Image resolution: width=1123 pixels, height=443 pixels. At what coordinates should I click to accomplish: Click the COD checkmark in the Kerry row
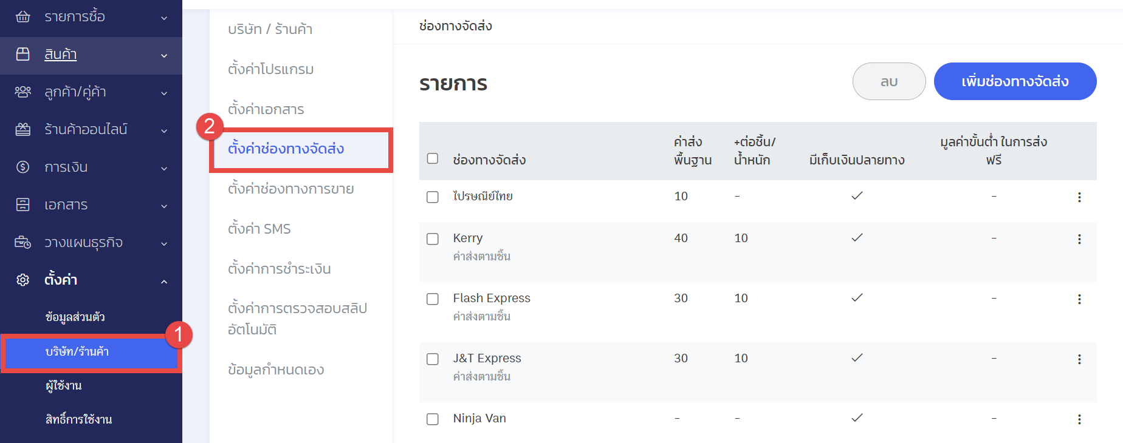click(x=857, y=237)
